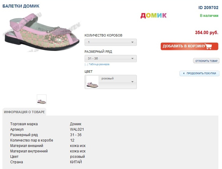
Task: Click the bracket icon before Таблица размеров
Action: tap(86, 64)
